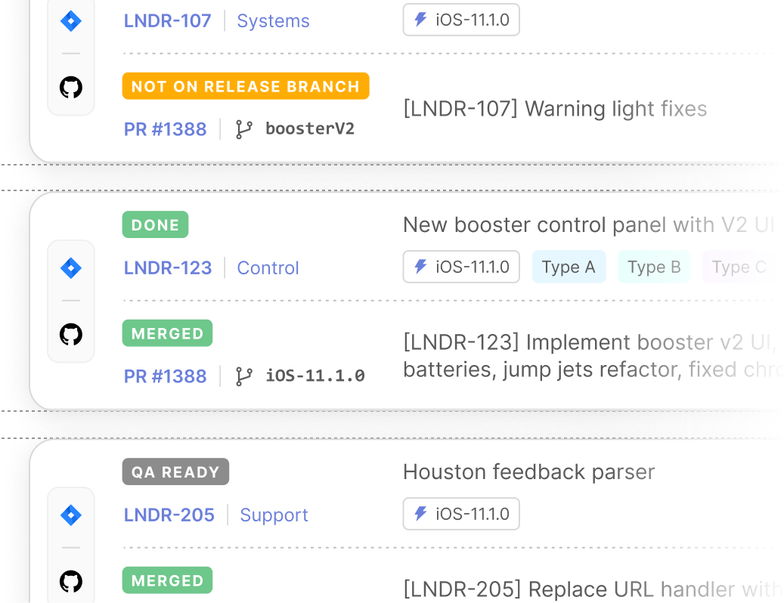The height and width of the screenshot is (603, 784).
Task: Open the LNDR-123 ticket link
Action: tap(167, 268)
